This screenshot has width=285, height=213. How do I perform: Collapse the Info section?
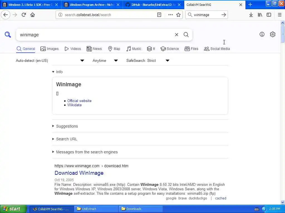click(x=57, y=72)
